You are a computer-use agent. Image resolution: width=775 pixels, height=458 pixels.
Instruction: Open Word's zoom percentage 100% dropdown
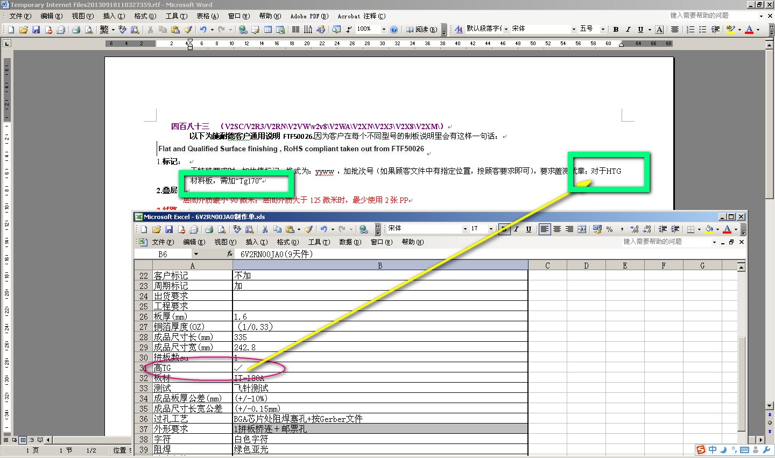click(x=384, y=30)
